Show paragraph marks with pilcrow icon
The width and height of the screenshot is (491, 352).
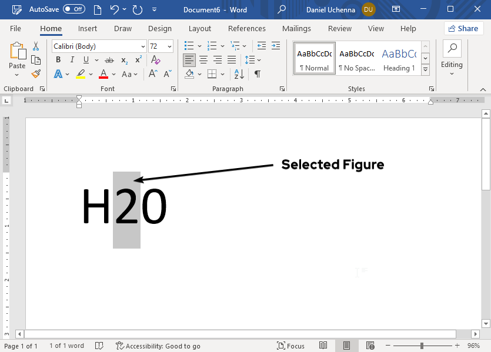pos(257,74)
